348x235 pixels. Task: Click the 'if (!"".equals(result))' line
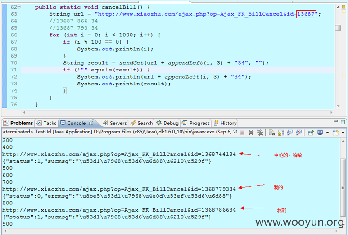tap(107, 70)
